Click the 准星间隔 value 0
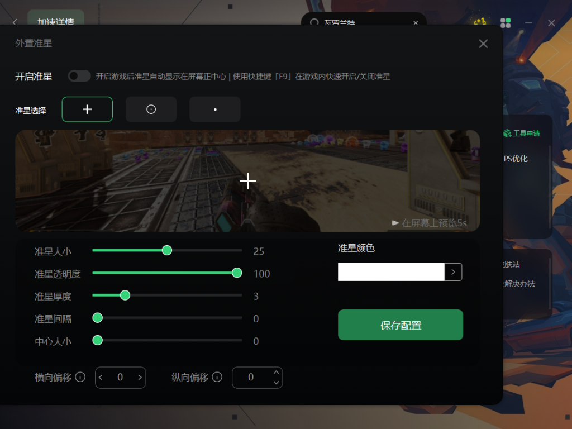Viewport: 572px width, 429px height. tap(256, 319)
